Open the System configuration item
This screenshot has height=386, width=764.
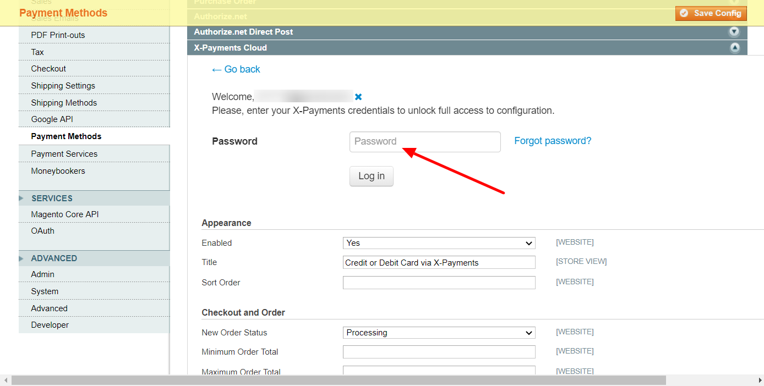point(94,291)
